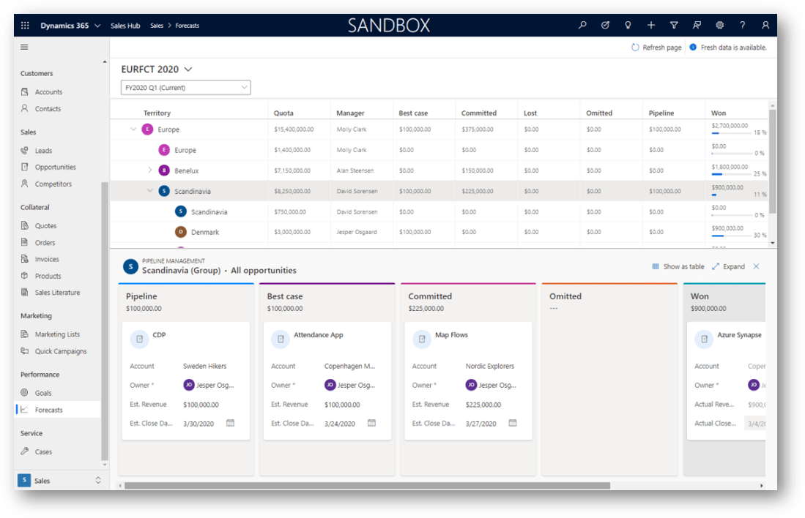Click the search magnifier icon in header
805x518 pixels.
[x=582, y=26]
